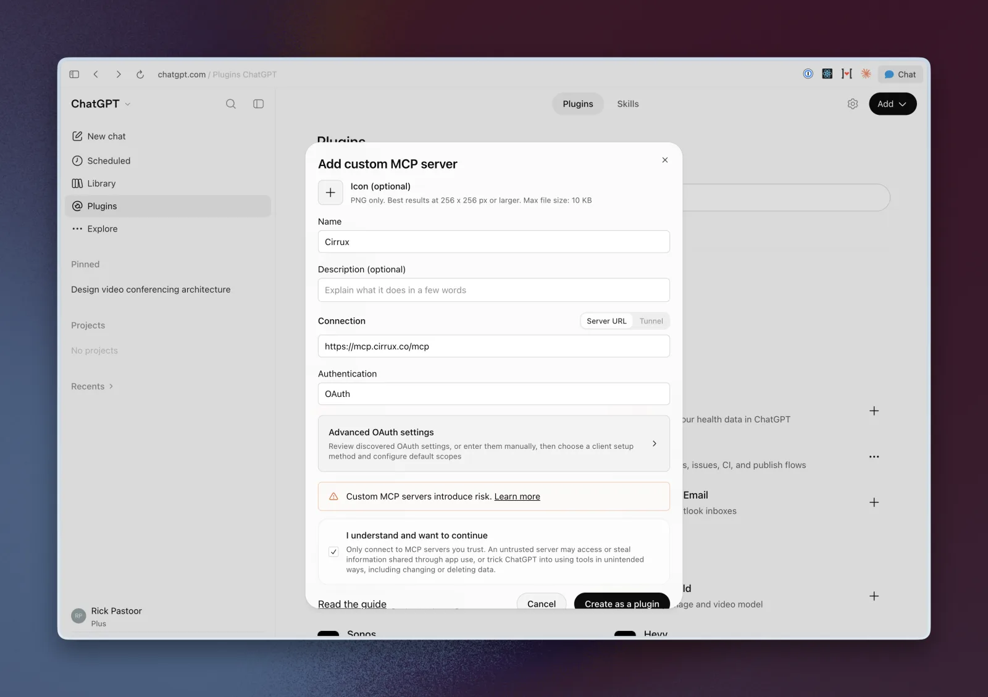This screenshot has width=988, height=697.
Task: Click the plugin search bar behind dialog
Action: pos(785,198)
